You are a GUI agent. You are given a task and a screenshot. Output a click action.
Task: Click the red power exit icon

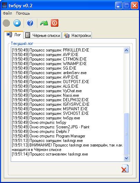(55, 23)
